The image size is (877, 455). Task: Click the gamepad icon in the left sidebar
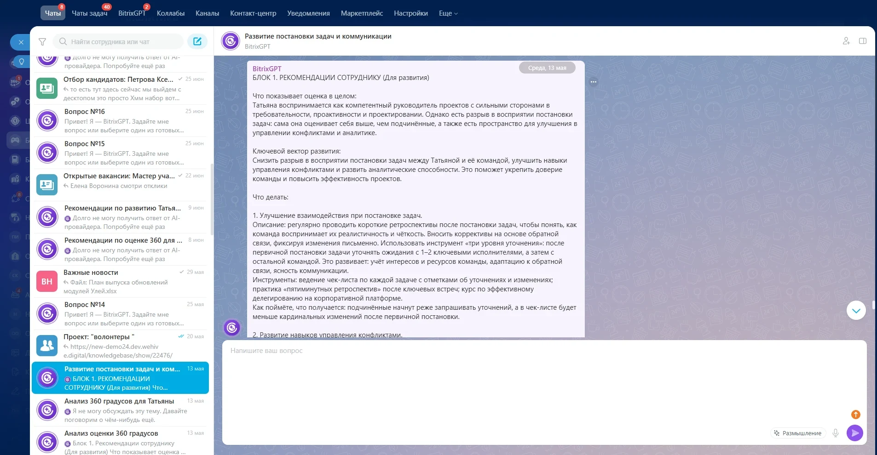[15, 140]
